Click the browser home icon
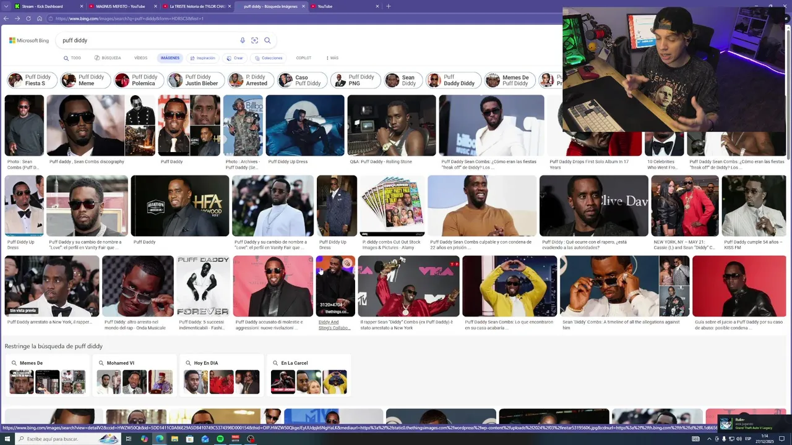Viewport: 792px width, 445px height. click(40, 19)
